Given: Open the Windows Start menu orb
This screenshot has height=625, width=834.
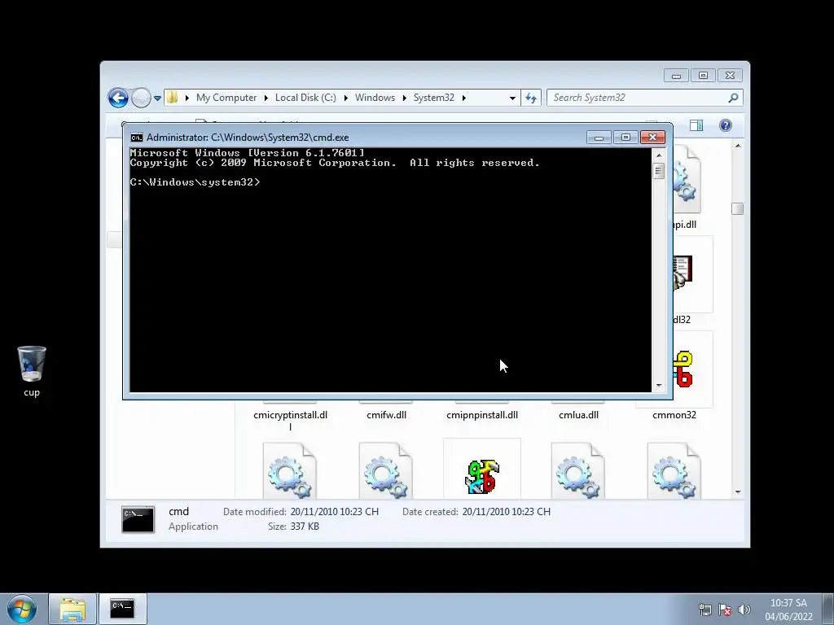Looking at the screenshot, I should point(22,609).
